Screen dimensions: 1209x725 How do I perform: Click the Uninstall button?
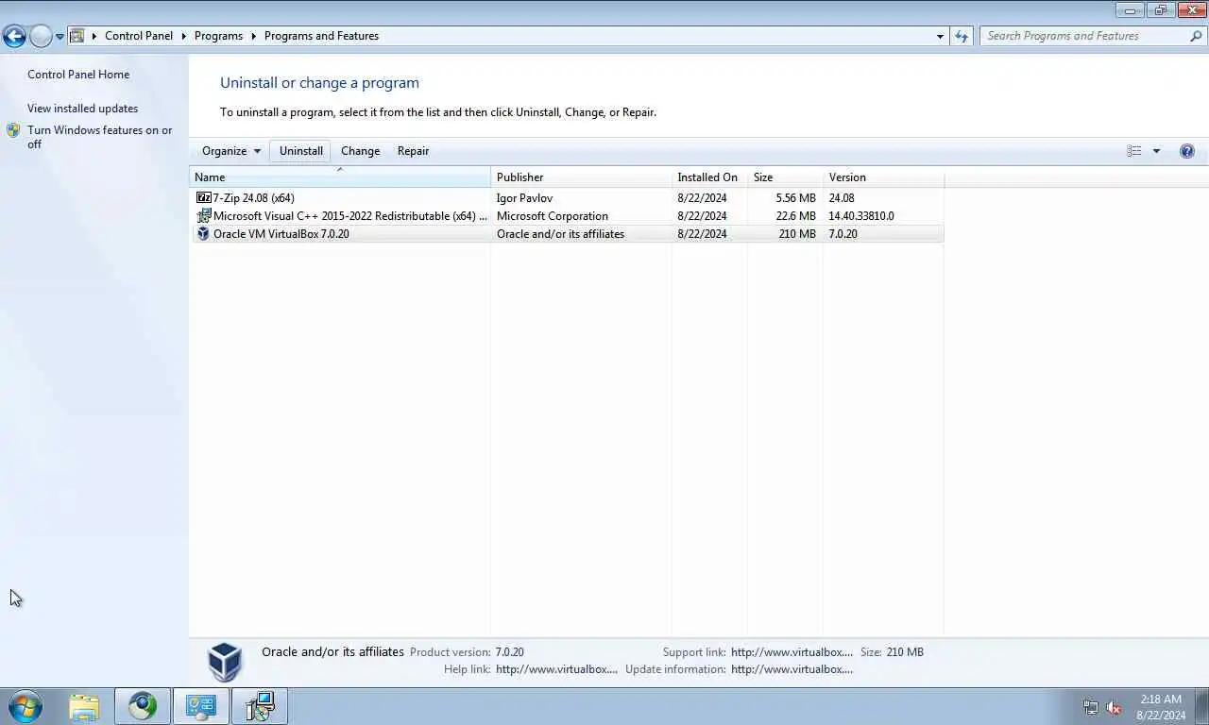(301, 151)
